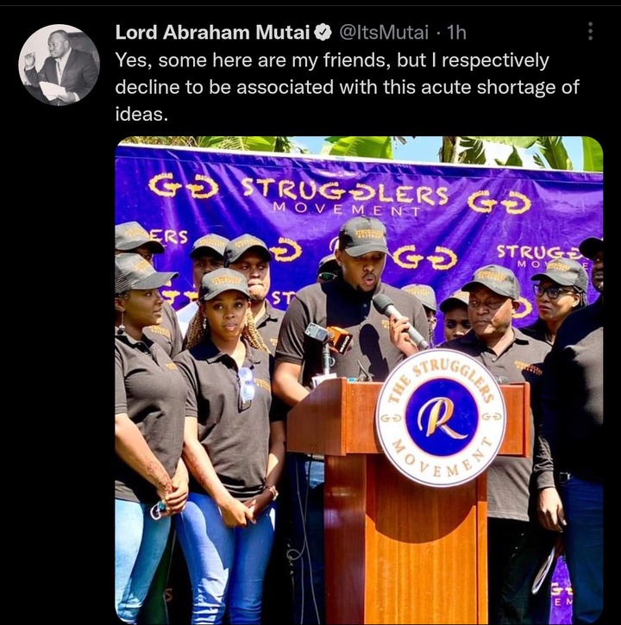Viewport: 621px width, 625px height.
Task: Open Lord Abraham Mutai's profile avatar
Action: (x=59, y=65)
